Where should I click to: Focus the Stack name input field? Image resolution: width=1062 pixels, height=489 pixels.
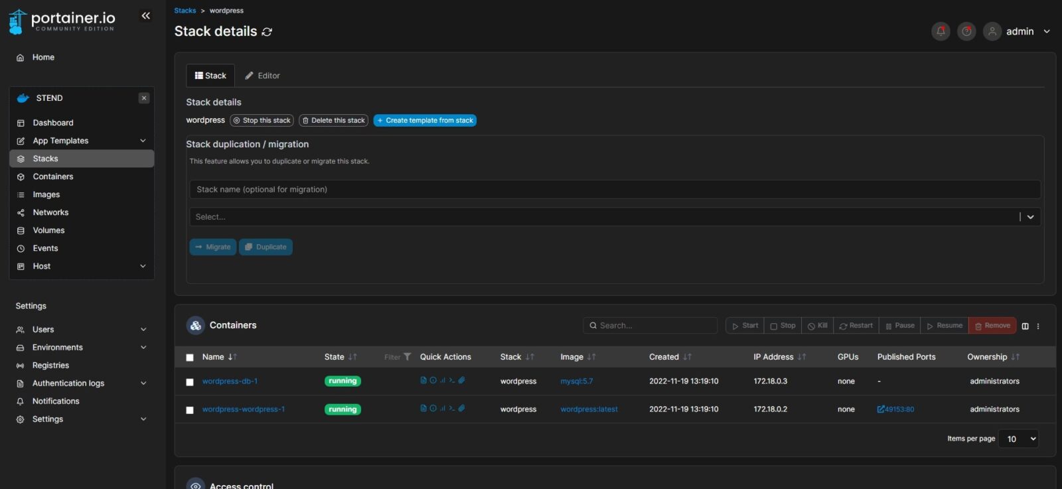pos(615,189)
